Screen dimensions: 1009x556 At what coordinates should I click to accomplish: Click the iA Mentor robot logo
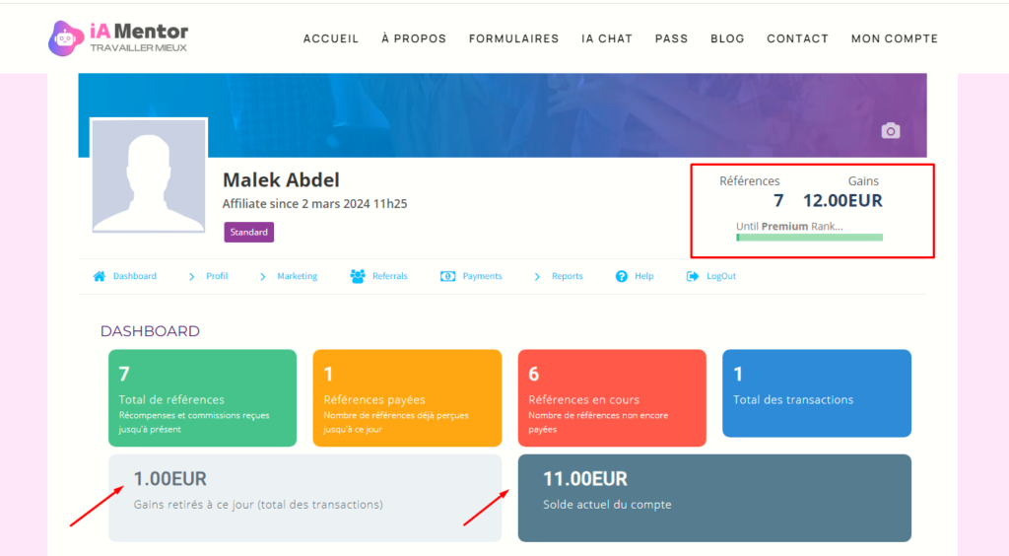(66, 37)
